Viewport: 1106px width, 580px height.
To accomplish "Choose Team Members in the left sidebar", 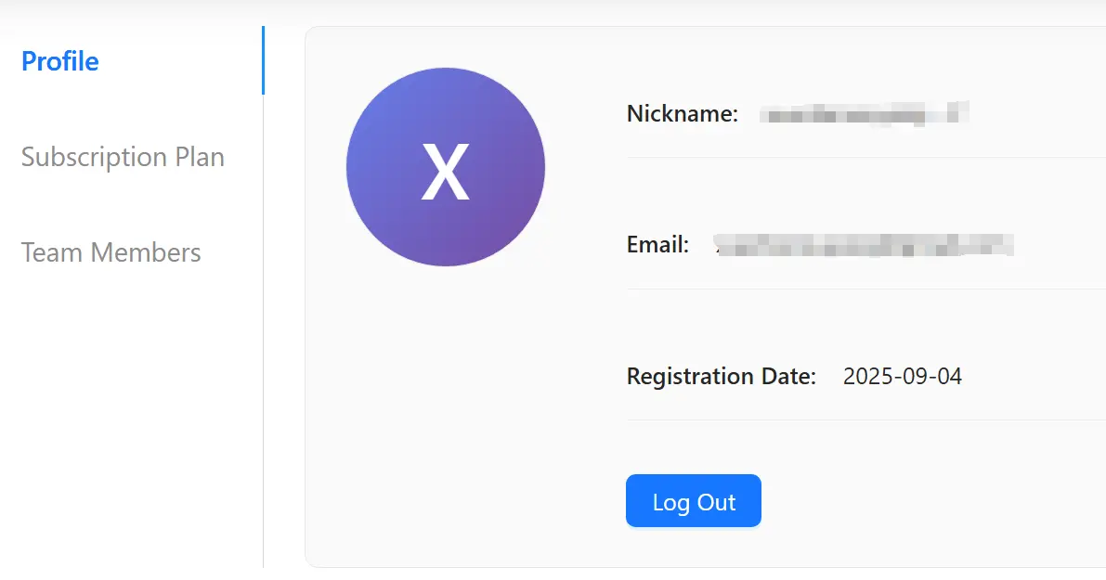I will [111, 251].
